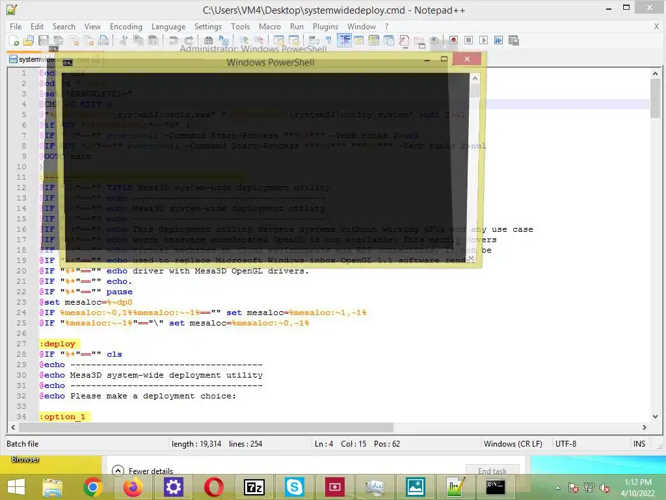Click the Save All toolbar icon

tap(58, 40)
